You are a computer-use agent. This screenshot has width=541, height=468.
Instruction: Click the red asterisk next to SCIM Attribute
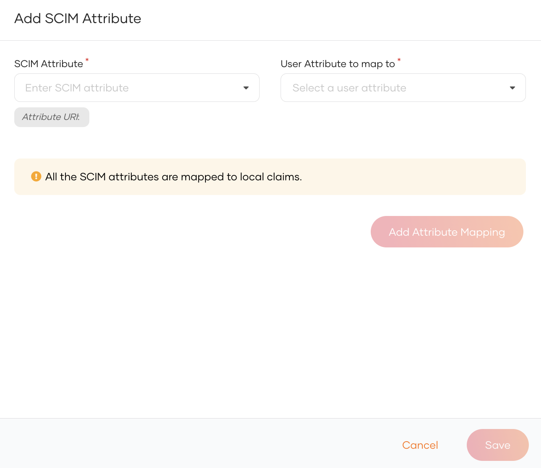(x=87, y=60)
